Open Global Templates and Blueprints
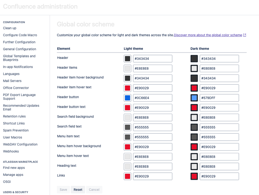 tap(19, 58)
